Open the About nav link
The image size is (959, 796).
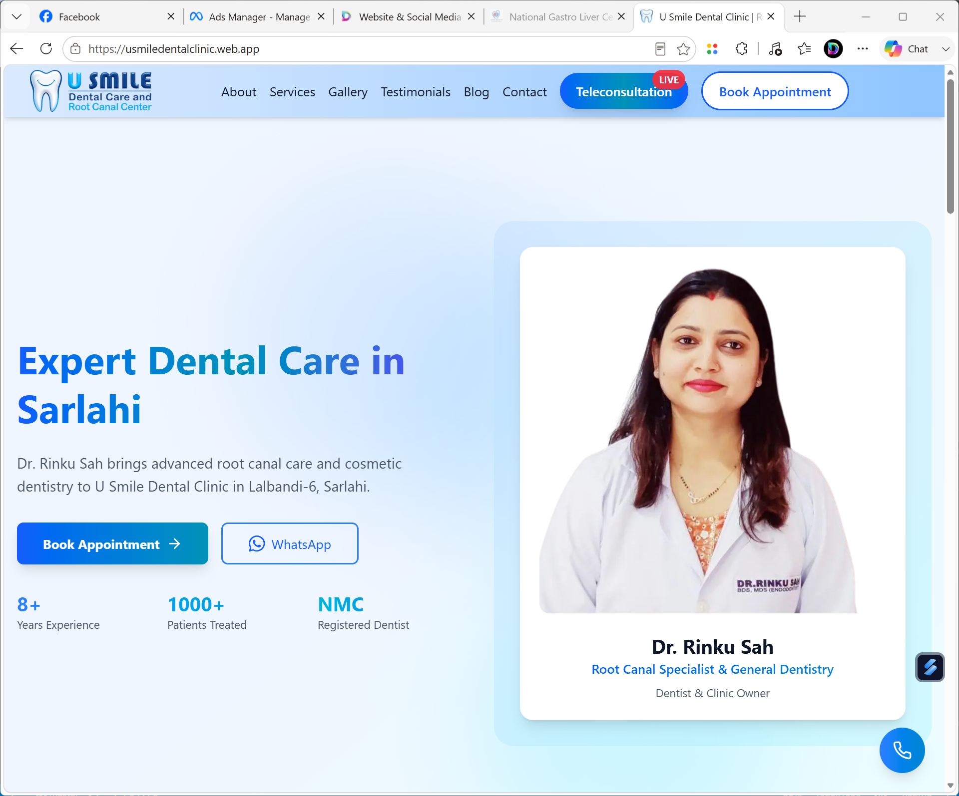(x=239, y=92)
